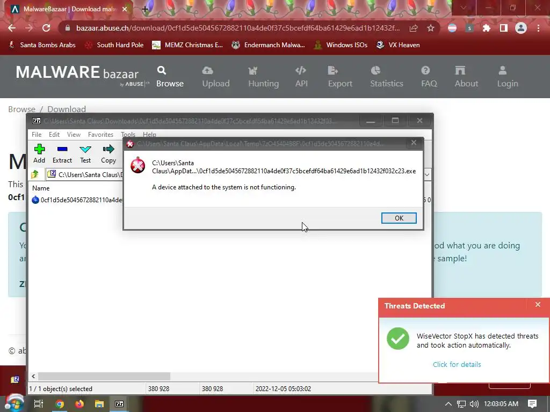The image size is (550, 412).
Task: Open the 'MEMZ Christmas E...' bookmark
Action: [187, 45]
